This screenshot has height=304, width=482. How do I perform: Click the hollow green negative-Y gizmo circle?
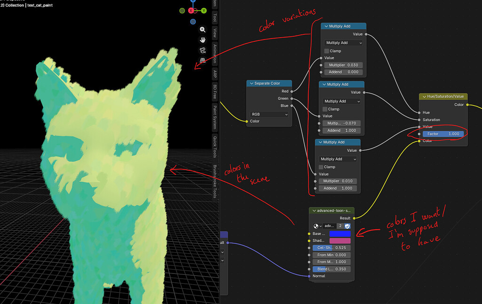pos(182,11)
